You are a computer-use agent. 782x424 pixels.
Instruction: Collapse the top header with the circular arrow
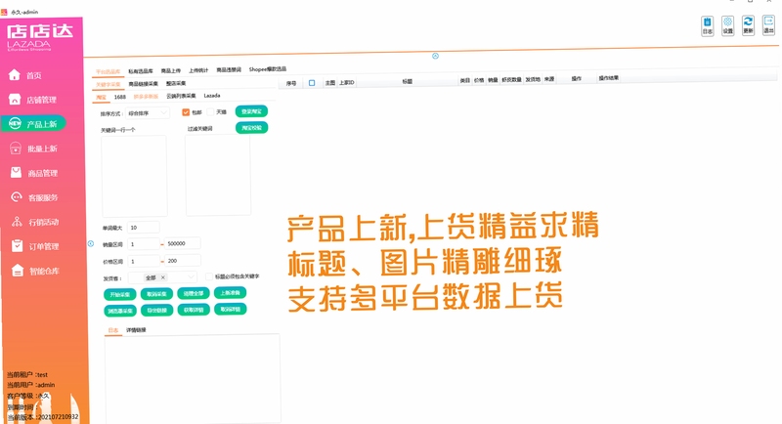coord(435,56)
